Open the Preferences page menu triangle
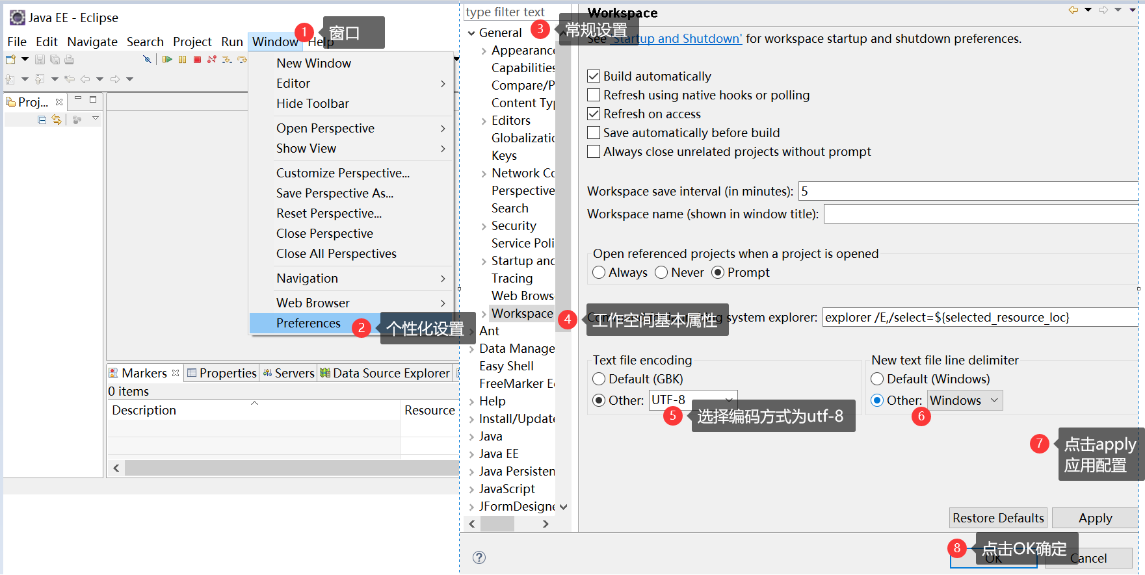 point(1133,10)
